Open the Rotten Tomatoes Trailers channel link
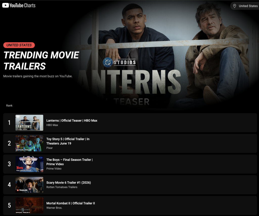The image size is (259, 216). click(62, 187)
